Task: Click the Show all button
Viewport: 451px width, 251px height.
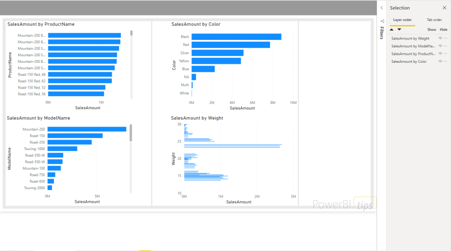Action: click(x=432, y=29)
